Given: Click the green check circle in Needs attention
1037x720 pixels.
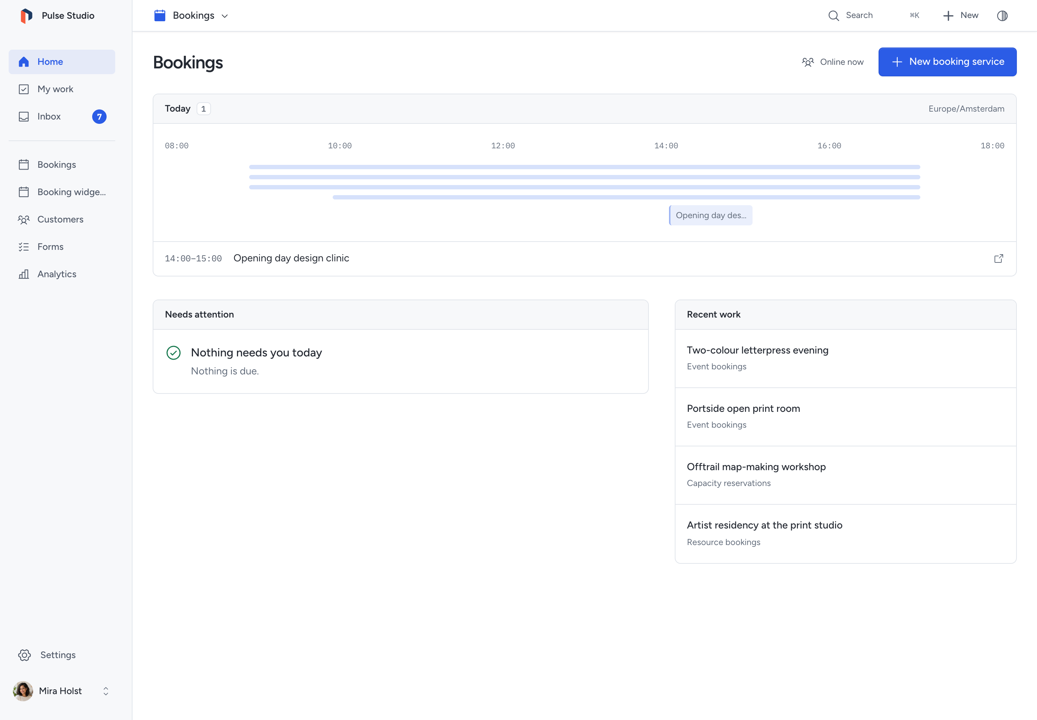Looking at the screenshot, I should 173,353.
